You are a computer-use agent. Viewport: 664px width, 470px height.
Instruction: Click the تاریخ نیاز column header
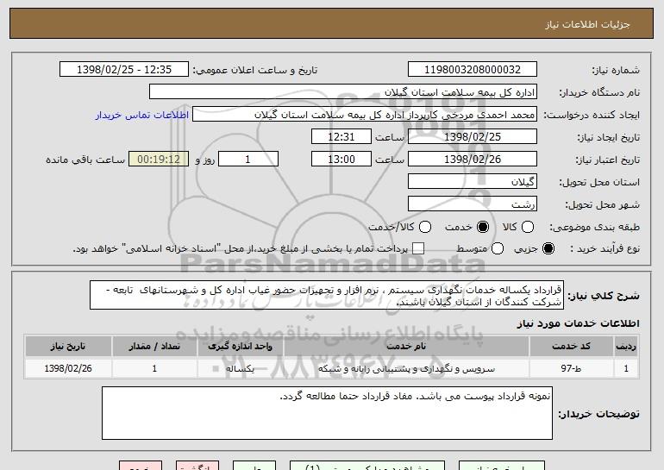coord(68,347)
